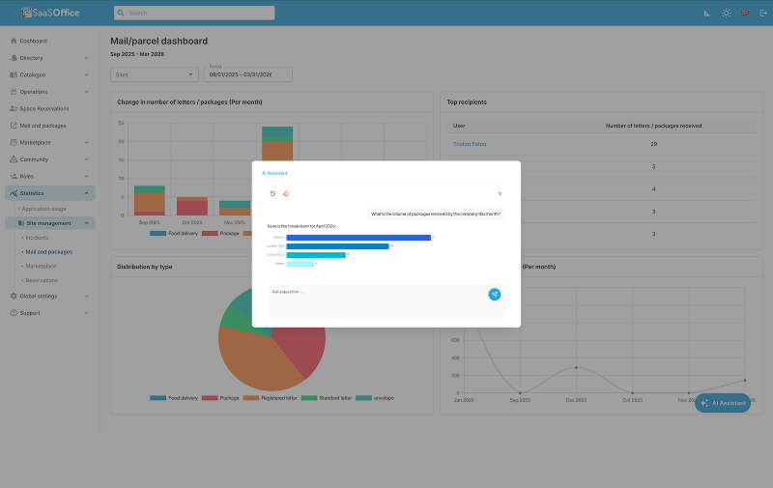Open the language flag selector
Screen dimensions: 773x488
coord(745,13)
